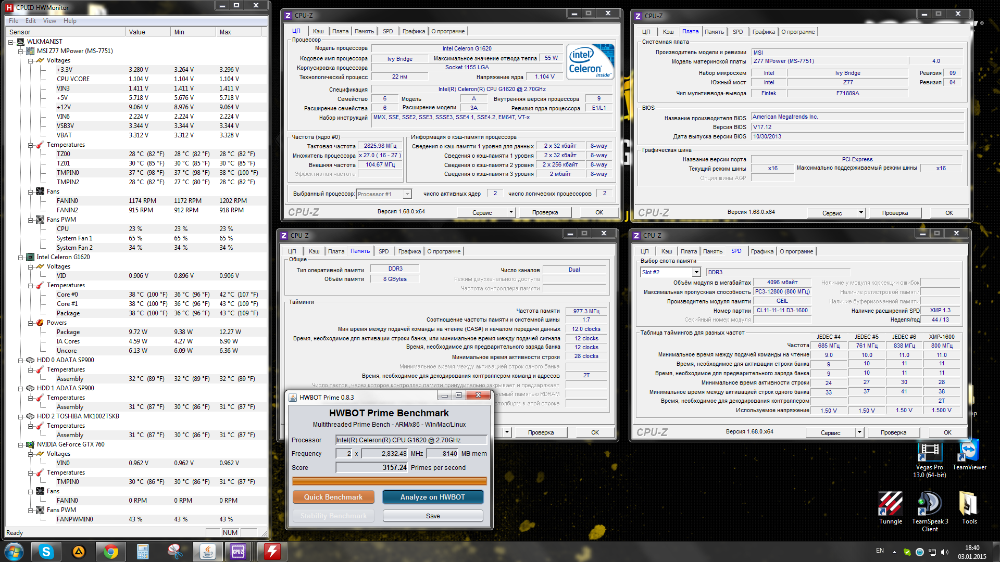The width and height of the screenshot is (1000, 562).
Task: Switch to О программе tab in SPD CPU-Z window
Action: [796, 251]
